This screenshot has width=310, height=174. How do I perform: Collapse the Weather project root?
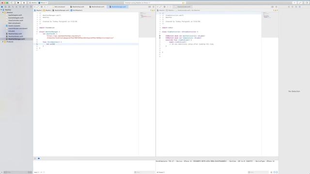[1, 10]
